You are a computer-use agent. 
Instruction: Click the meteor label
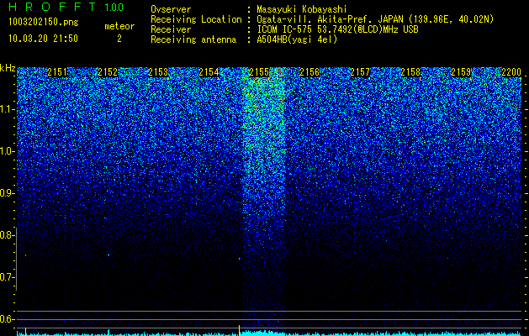click(119, 26)
